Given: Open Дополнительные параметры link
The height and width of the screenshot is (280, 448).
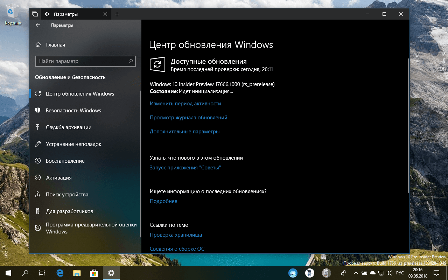Looking at the screenshot, I should pyautogui.click(x=184, y=132).
